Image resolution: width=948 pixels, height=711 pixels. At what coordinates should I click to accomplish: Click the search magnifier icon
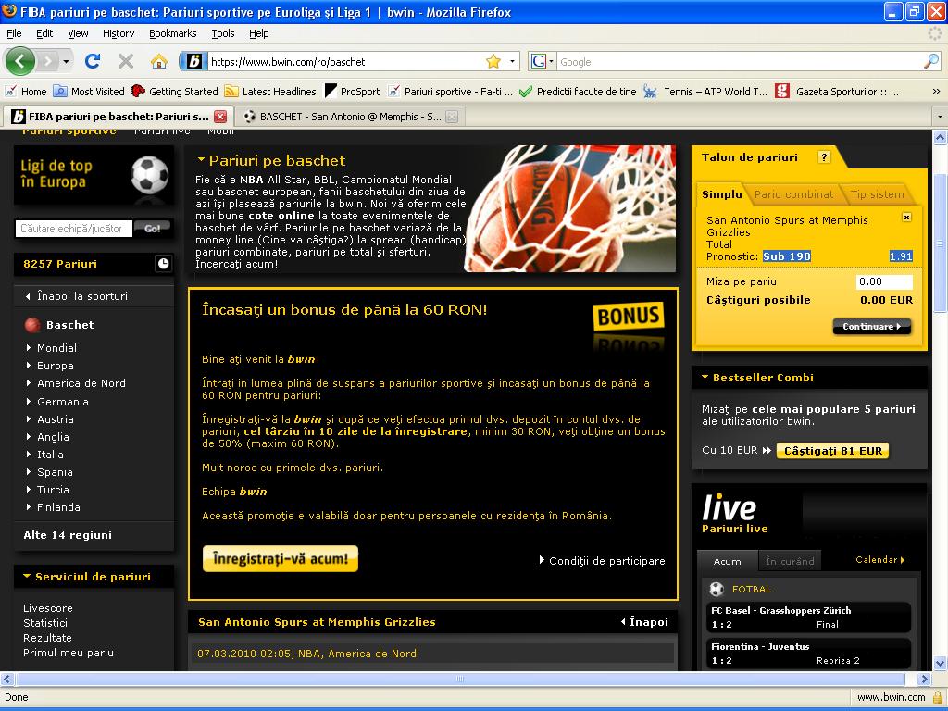coord(931,61)
